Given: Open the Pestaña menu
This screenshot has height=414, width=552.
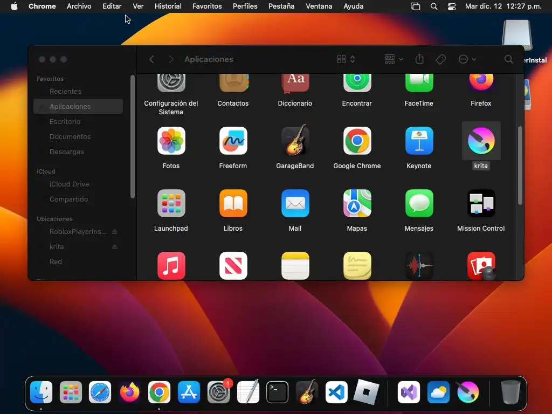Looking at the screenshot, I should [281, 6].
